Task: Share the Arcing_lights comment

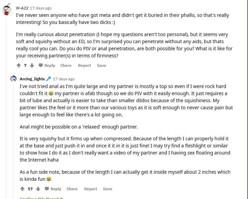Action: click(72, 189)
